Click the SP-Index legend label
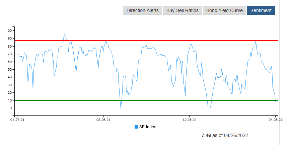This screenshot has width=294, height=145. pos(148,127)
